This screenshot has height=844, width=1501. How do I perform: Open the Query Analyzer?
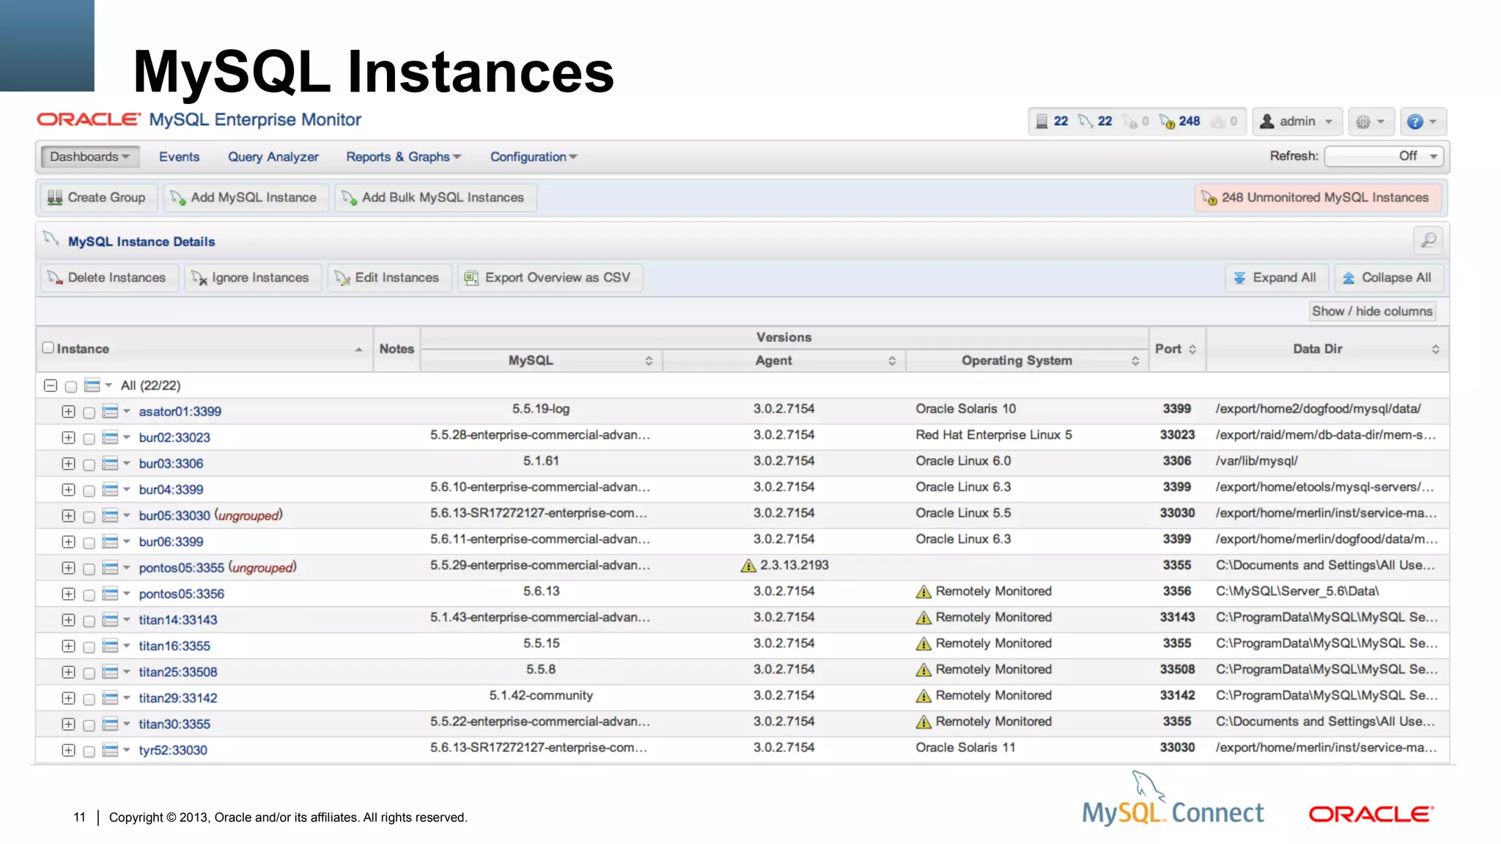[273, 157]
